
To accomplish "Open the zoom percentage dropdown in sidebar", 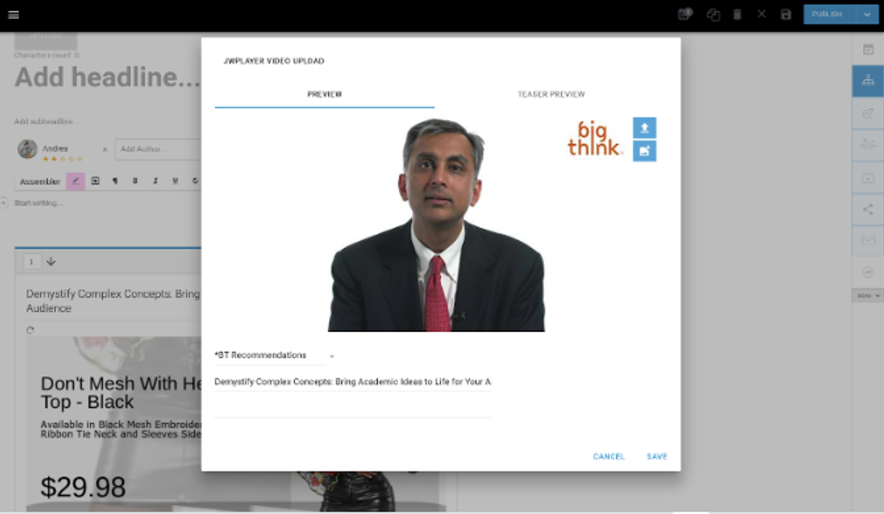I will (x=867, y=295).
